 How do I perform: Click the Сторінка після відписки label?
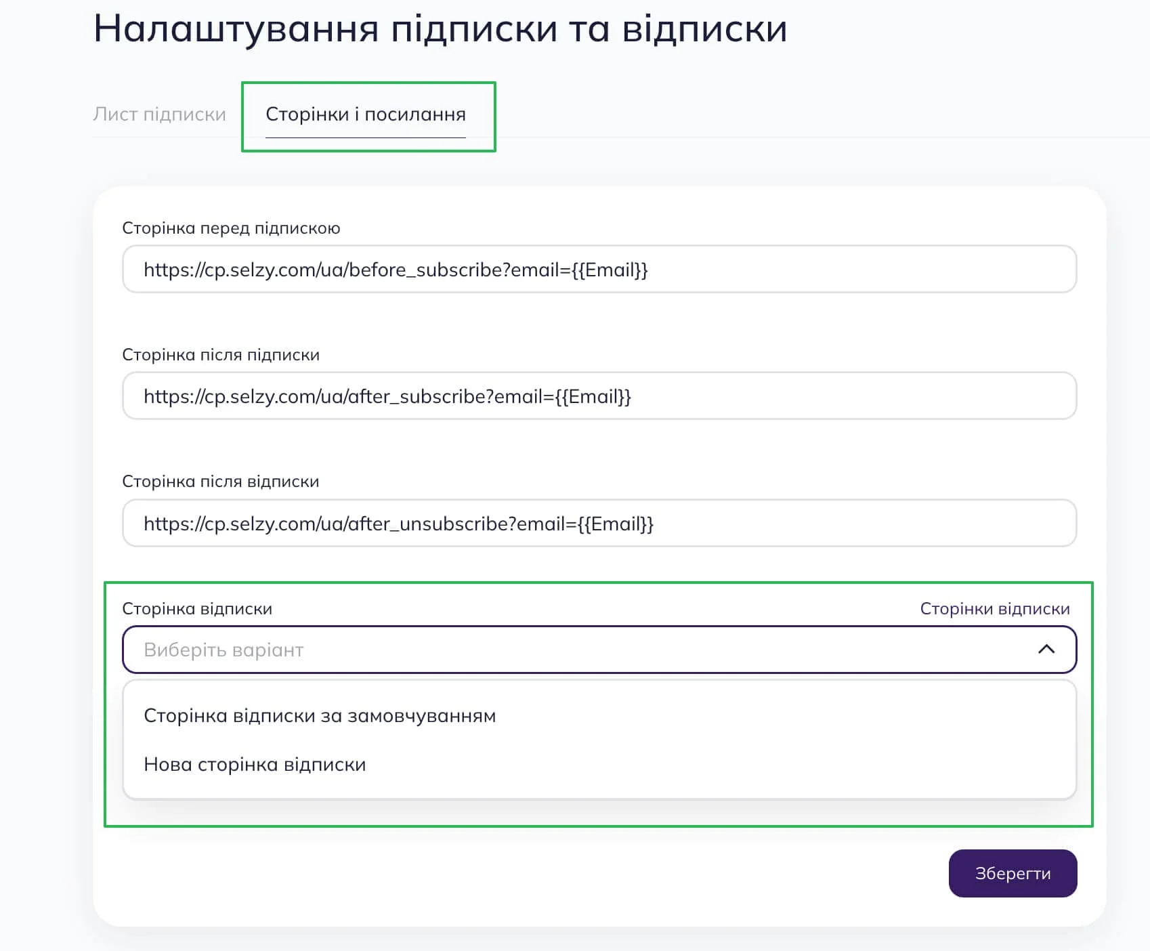click(x=220, y=481)
